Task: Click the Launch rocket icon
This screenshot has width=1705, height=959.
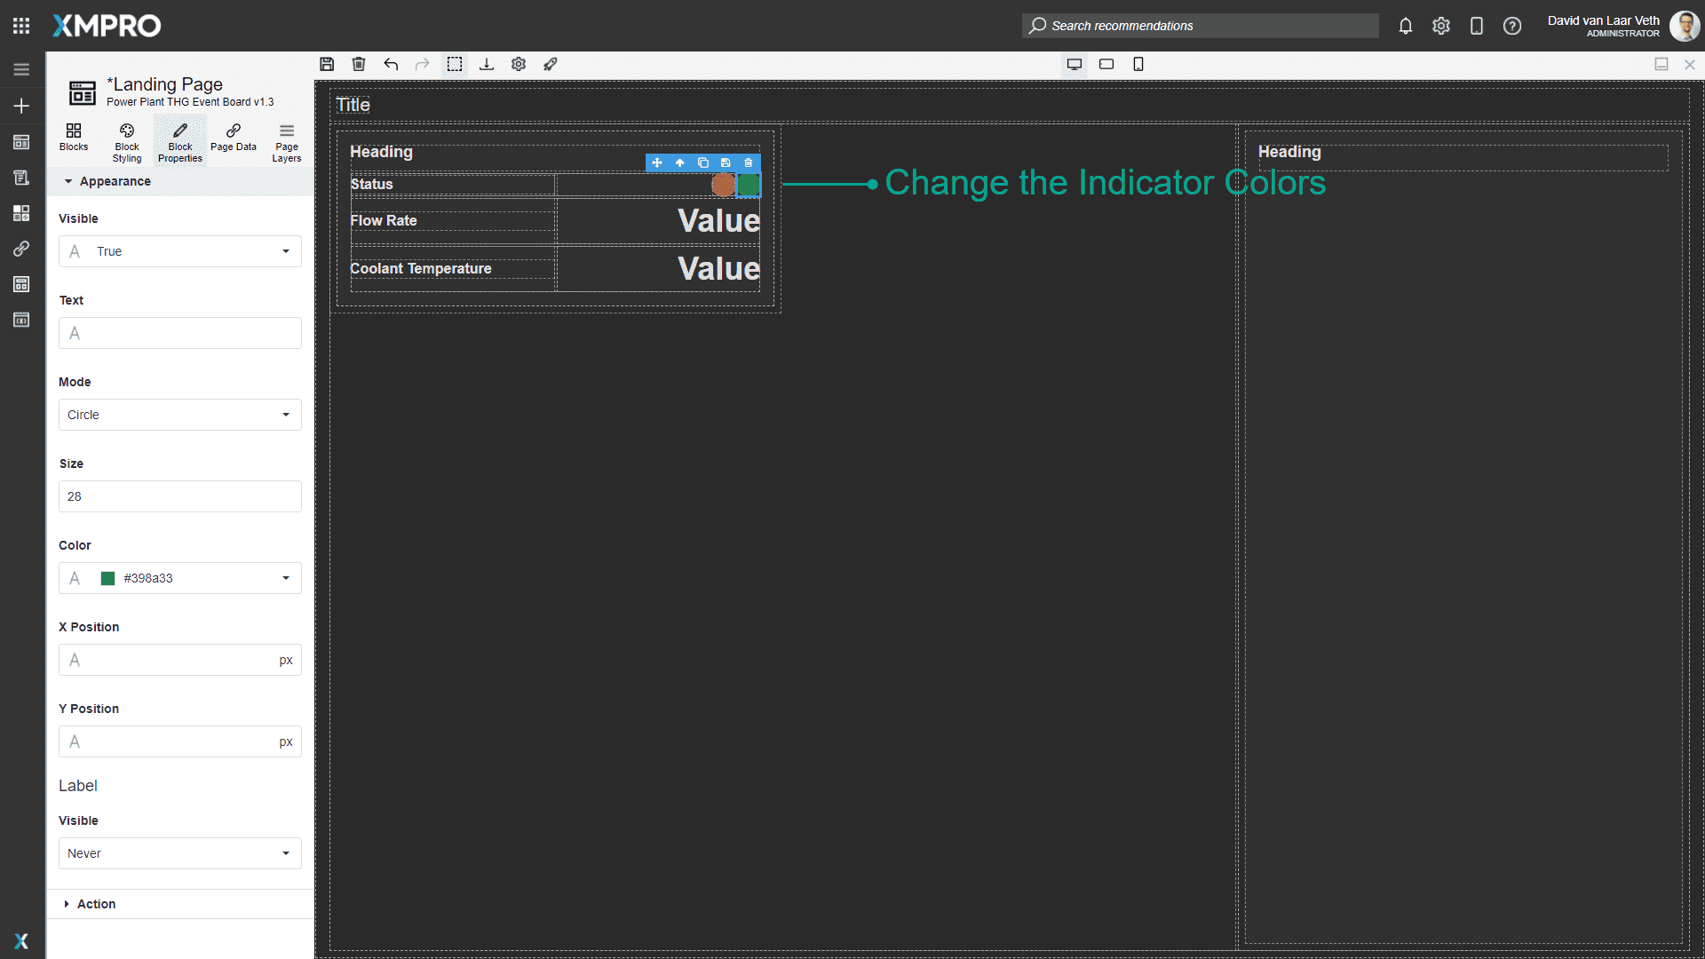Action: 551,64
